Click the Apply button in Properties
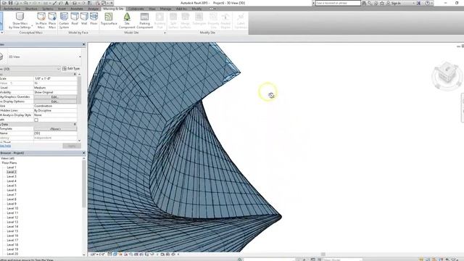464x261 pixels. pos(72,146)
